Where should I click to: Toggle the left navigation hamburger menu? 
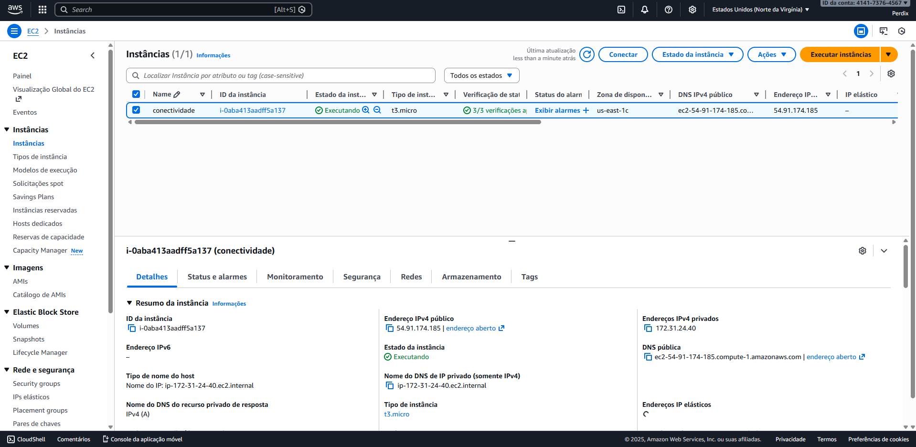coord(14,31)
